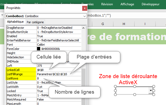Select column I header in spreadsheet
166x105 pixels.
click(145, 24)
